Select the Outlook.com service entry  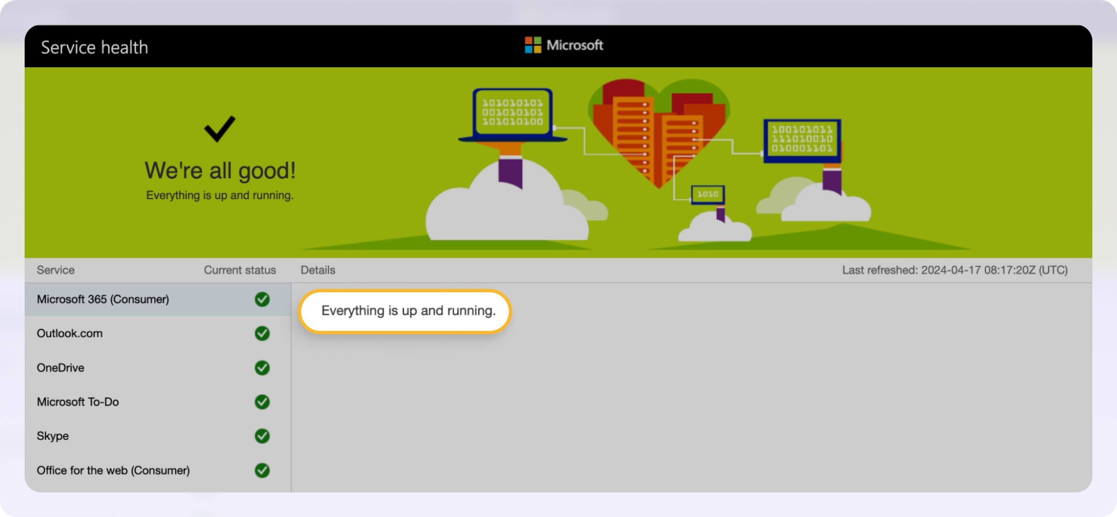click(70, 333)
